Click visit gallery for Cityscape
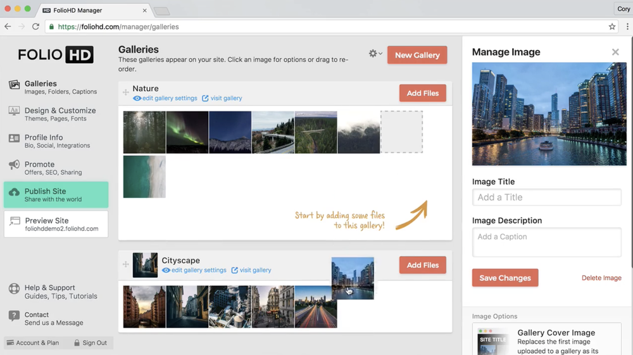Screen dimensions: 633x355 pos(251,270)
